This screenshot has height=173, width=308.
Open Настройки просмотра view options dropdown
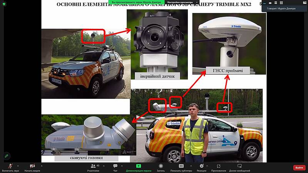coord(182,2)
